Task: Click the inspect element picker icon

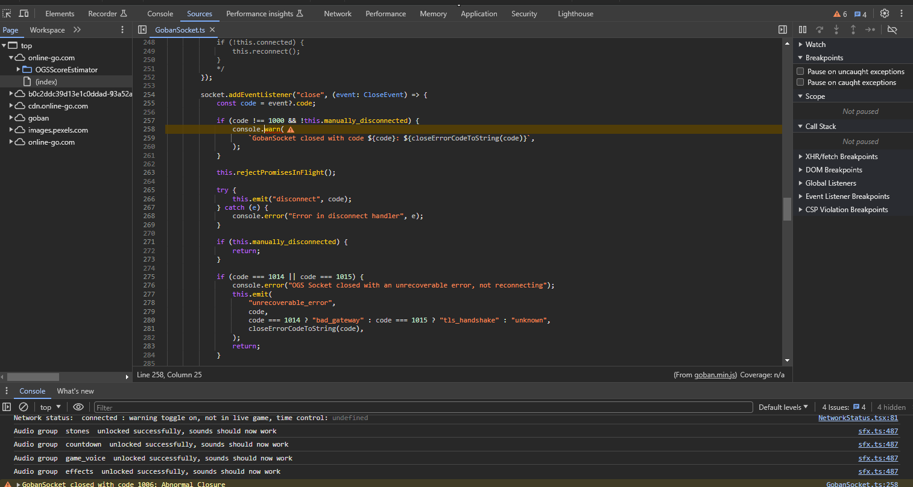Action: 7,13
